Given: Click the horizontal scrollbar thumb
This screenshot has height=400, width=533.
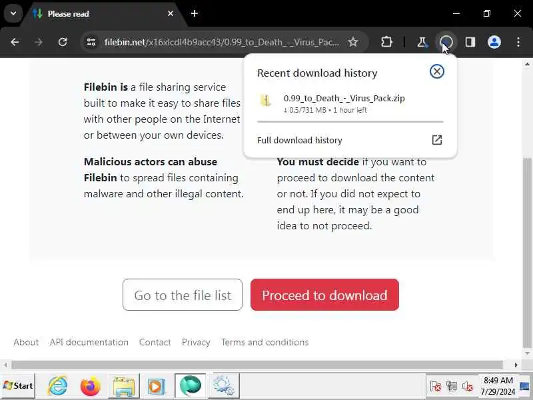Looking at the screenshot, I should click(x=257, y=365).
